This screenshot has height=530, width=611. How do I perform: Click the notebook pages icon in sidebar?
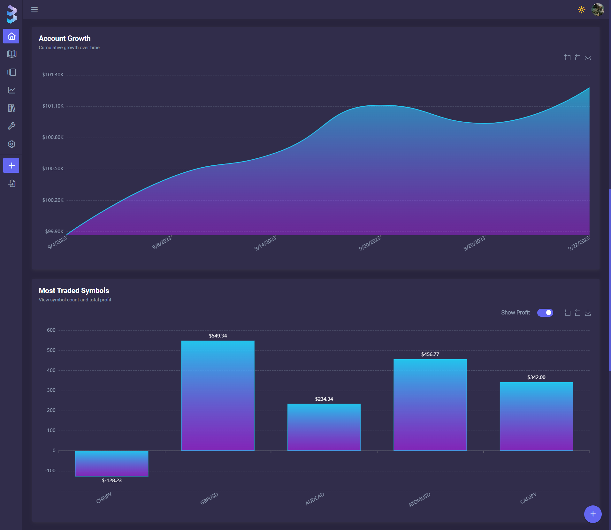pos(11,72)
